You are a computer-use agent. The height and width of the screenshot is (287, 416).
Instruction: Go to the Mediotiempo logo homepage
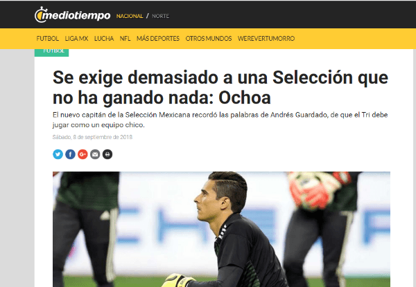click(72, 15)
